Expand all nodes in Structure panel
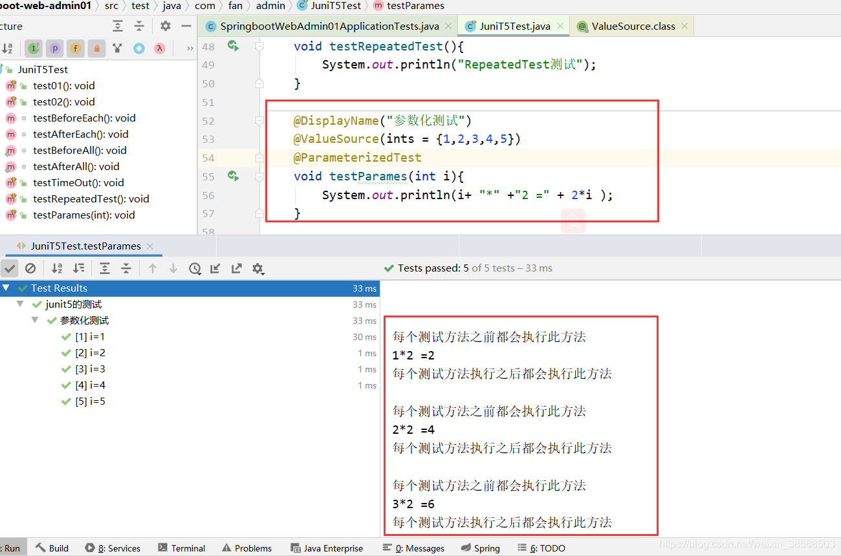Screen dimensions: 841x556 coord(118,26)
